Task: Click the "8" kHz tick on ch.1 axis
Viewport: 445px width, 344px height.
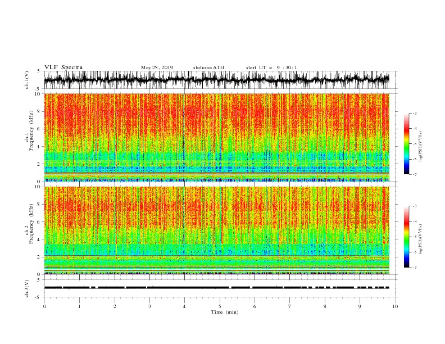Action: (x=39, y=111)
